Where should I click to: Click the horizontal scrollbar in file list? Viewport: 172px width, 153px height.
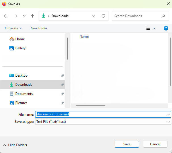click(90, 105)
